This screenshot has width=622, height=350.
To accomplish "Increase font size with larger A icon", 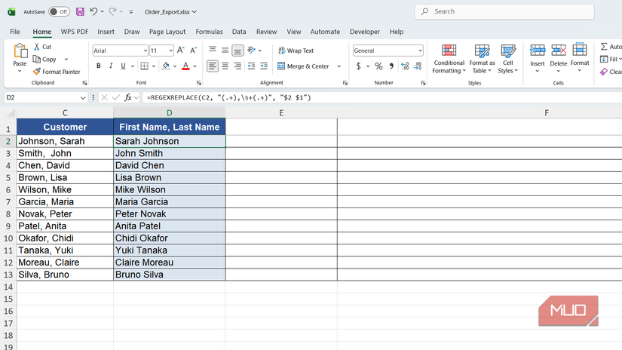I will [x=180, y=51].
